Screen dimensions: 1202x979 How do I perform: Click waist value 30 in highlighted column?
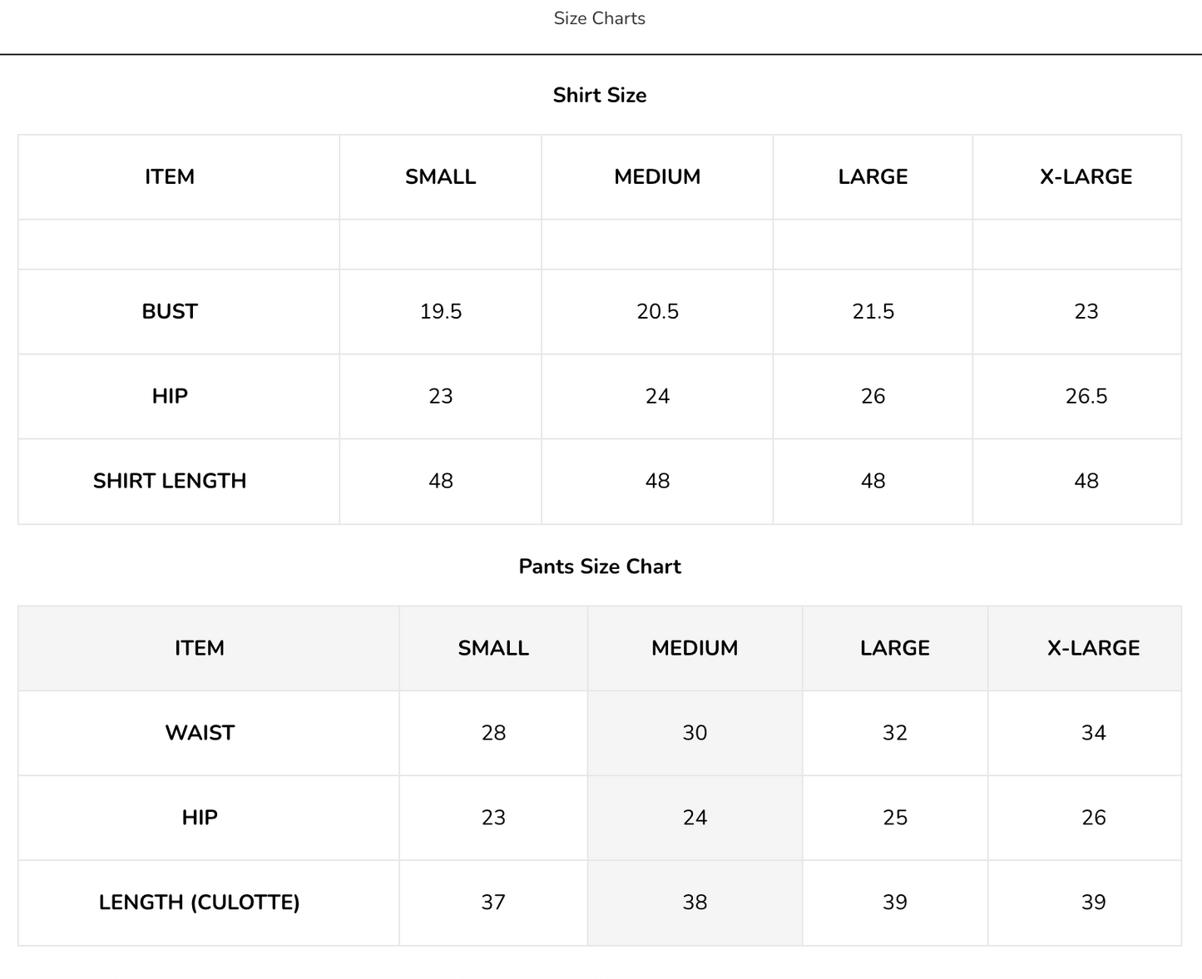click(695, 733)
